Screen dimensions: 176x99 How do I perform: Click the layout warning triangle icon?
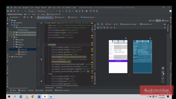coord(165,24)
